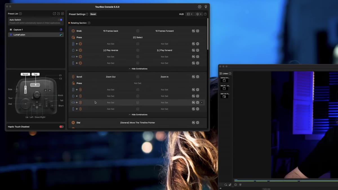Click the lightbulb tips icon in title bar
Screen dimensions: 338x190
pyautogui.click(x=206, y=7)
